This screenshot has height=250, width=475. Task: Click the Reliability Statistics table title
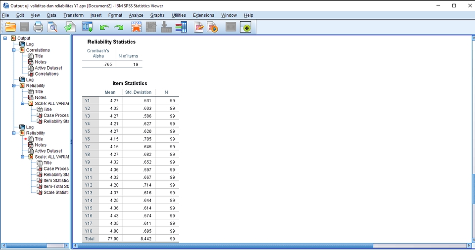coord(111,42)
